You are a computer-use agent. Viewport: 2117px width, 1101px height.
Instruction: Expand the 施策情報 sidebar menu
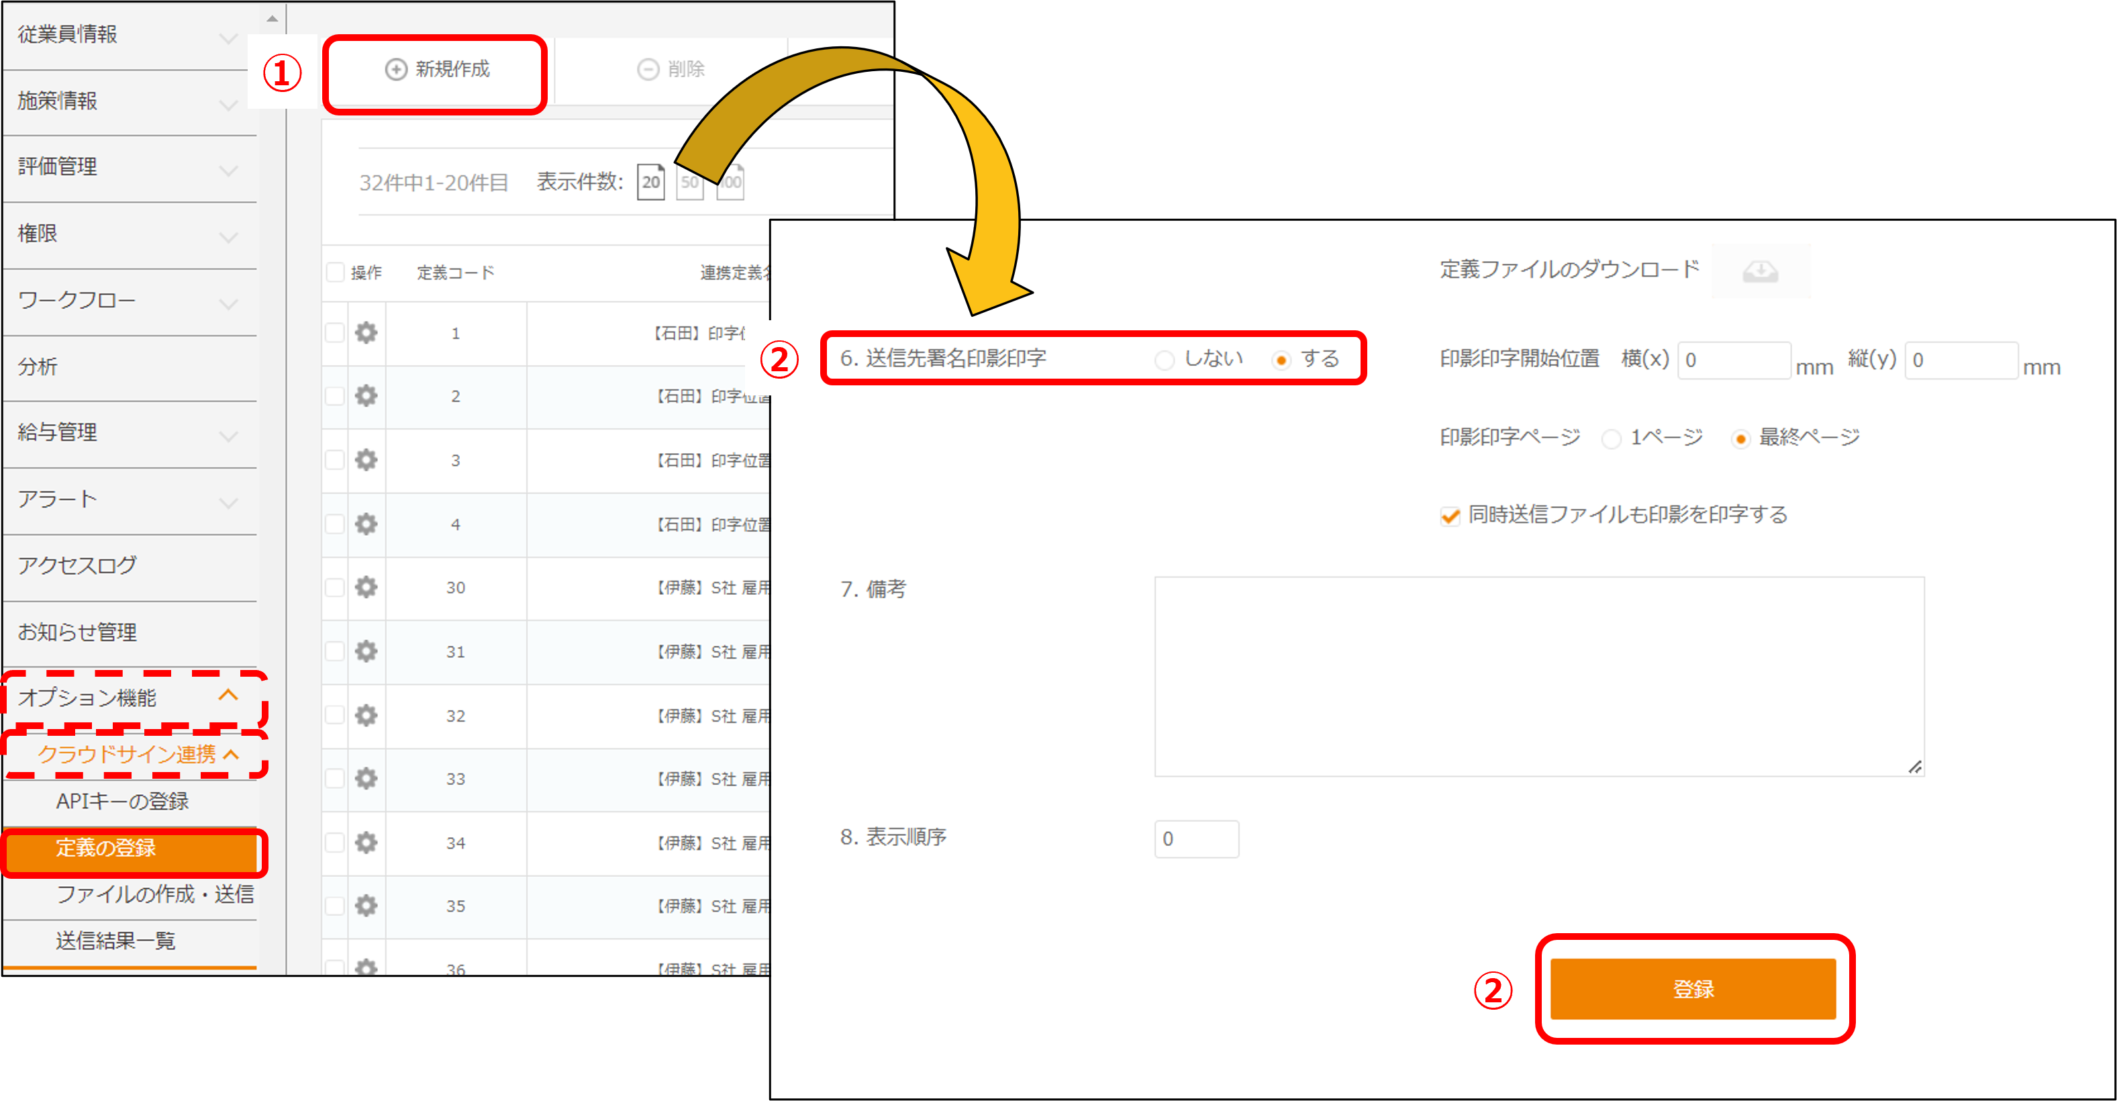point(129,102)
